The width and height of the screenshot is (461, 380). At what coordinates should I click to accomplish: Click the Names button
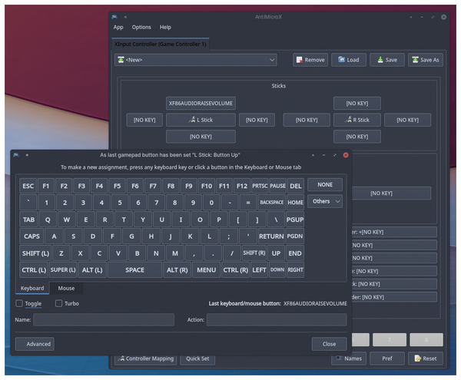click(x=349, y=359)
